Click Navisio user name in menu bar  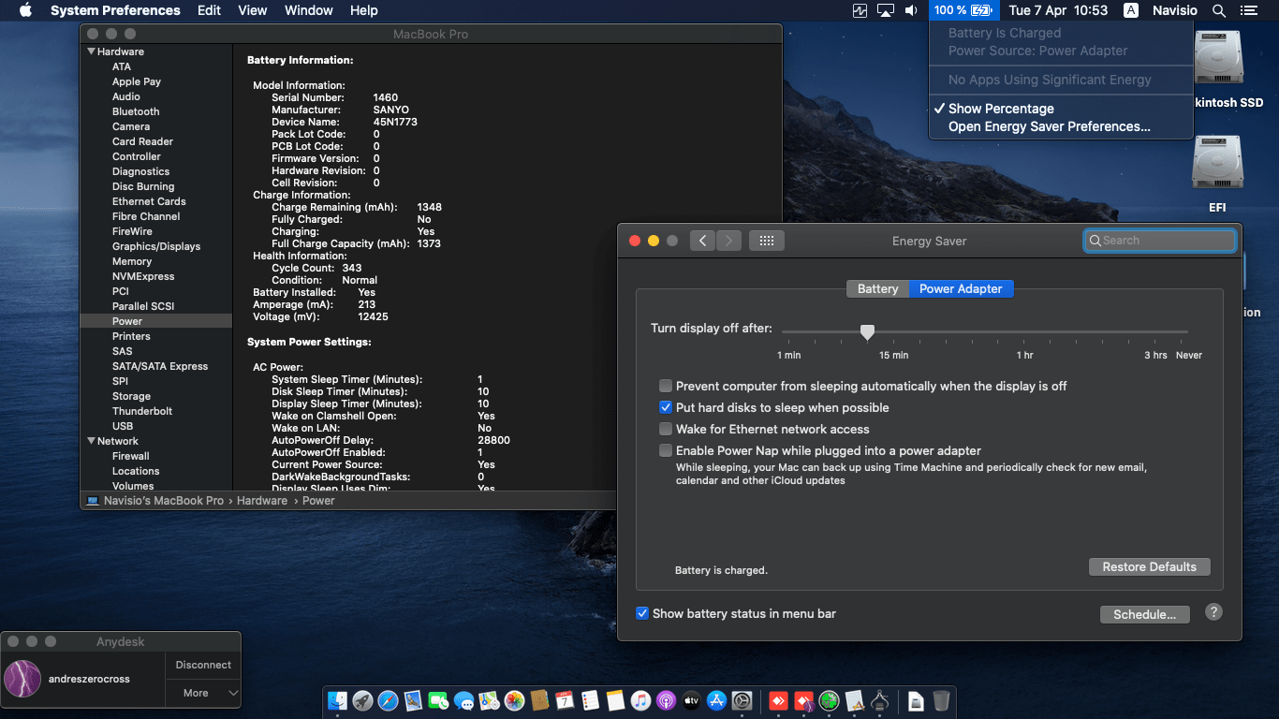click(1174, 10)
